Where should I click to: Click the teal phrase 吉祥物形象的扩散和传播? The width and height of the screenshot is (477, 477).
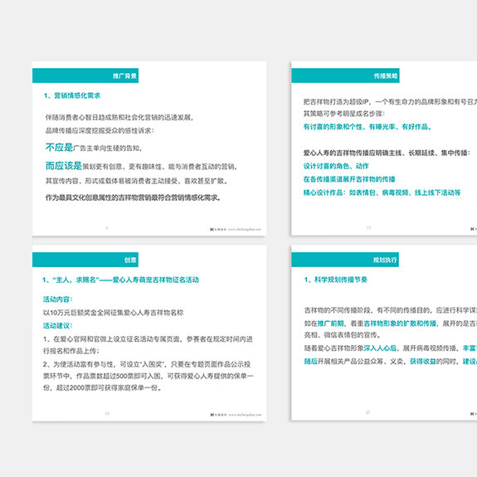(x=400, y=324)
